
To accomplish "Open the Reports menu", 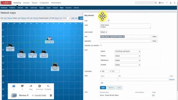I will 34,3.
